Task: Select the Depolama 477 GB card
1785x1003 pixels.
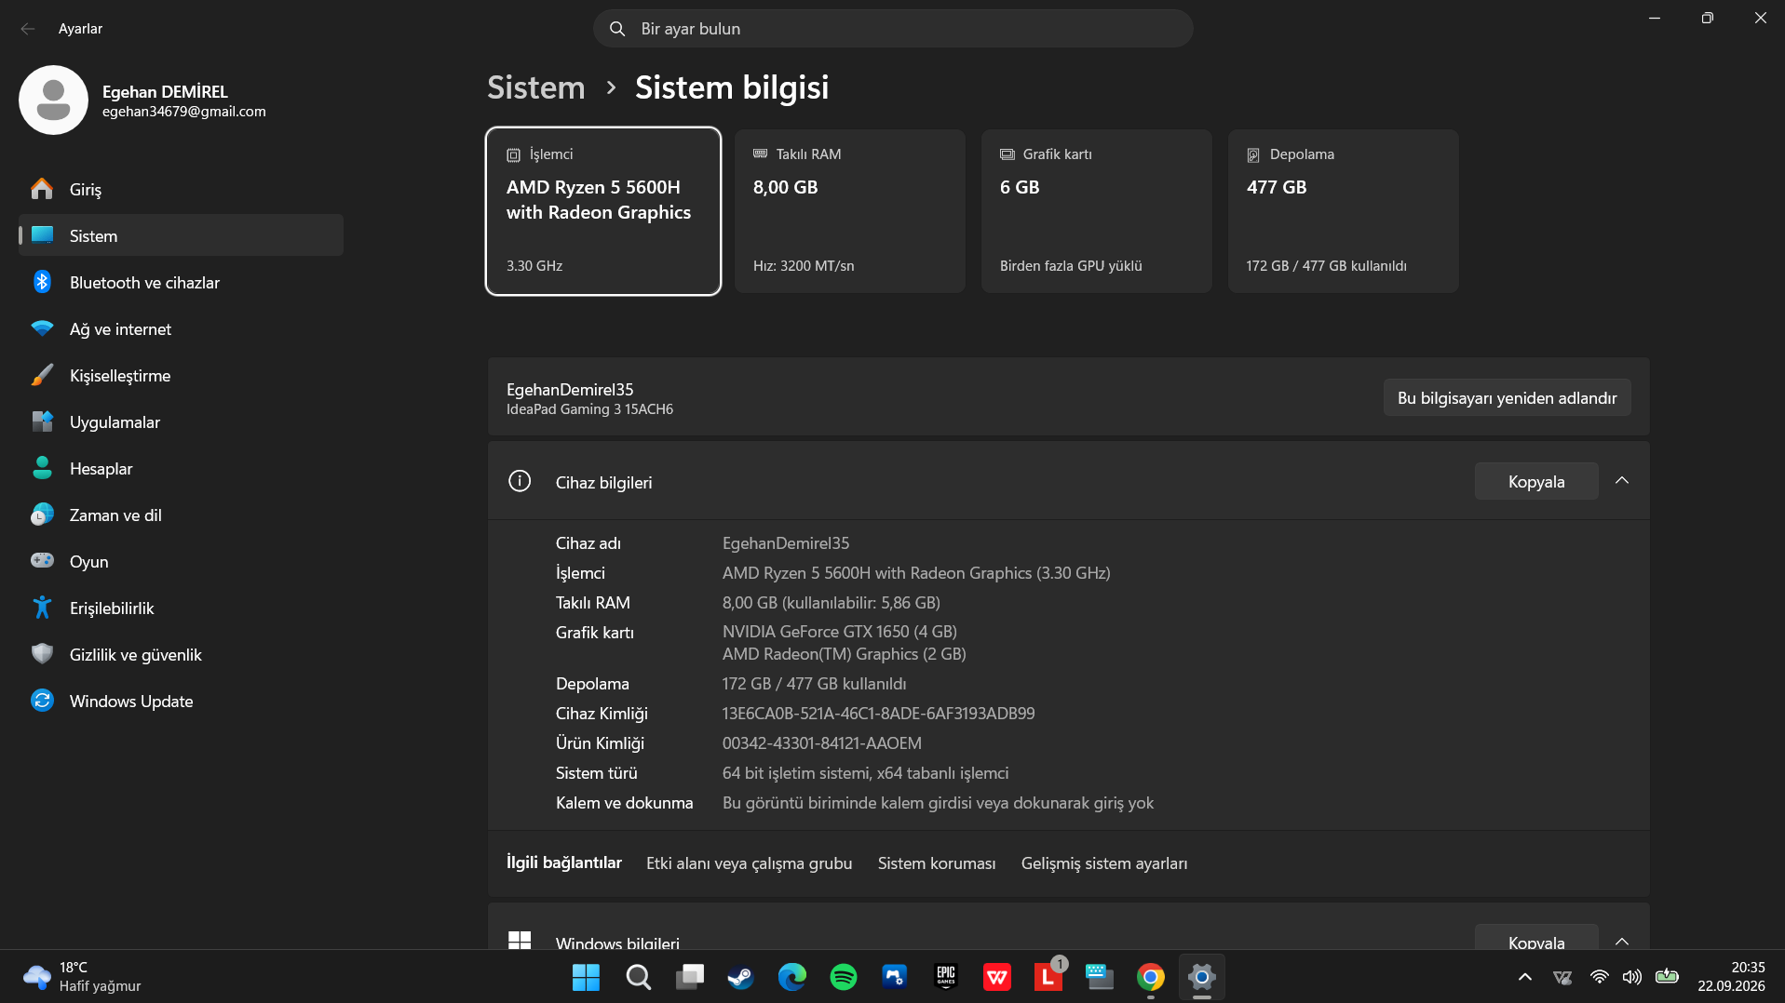Action: pos(1344,211)
